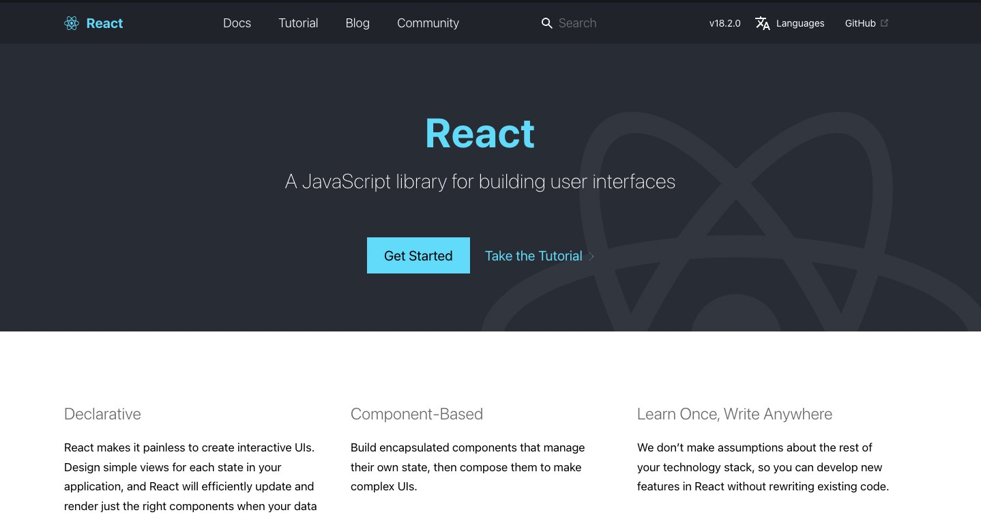981x519 pixels.
Task: Click the Get Started button
Action: tap(418, 256)
